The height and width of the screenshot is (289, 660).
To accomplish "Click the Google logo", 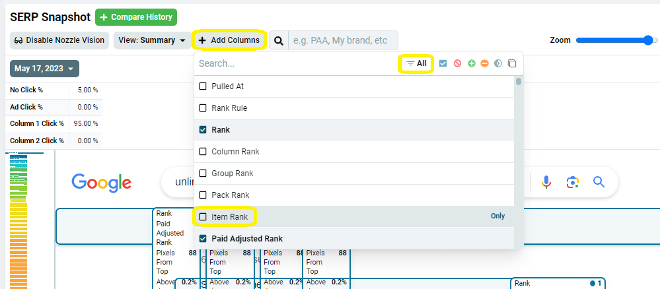I will tap(102, 183).
